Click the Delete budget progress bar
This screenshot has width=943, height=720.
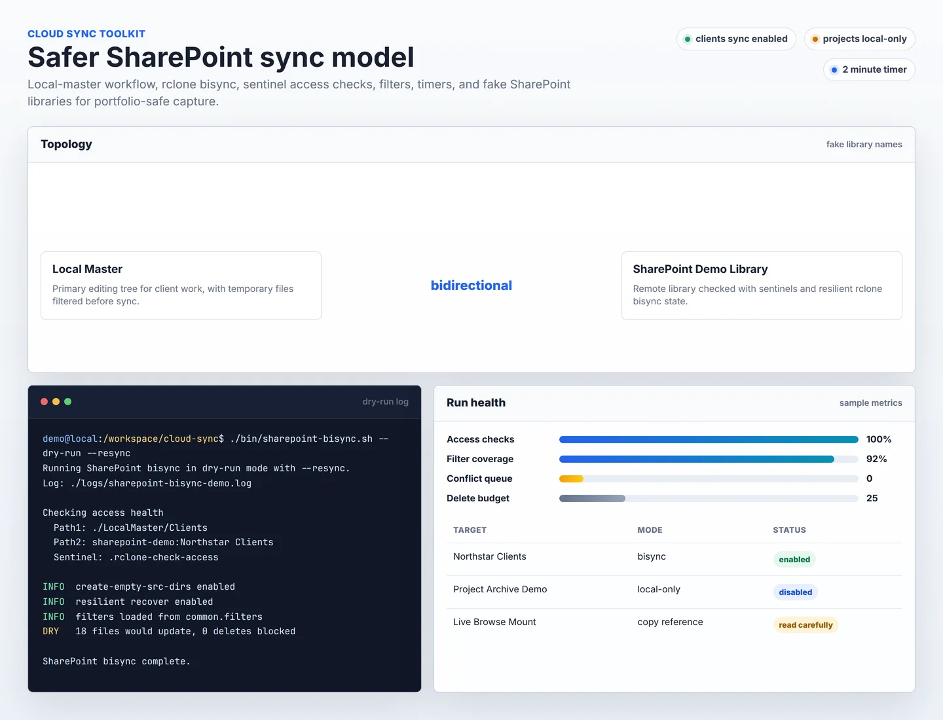[x=709, y=498]
